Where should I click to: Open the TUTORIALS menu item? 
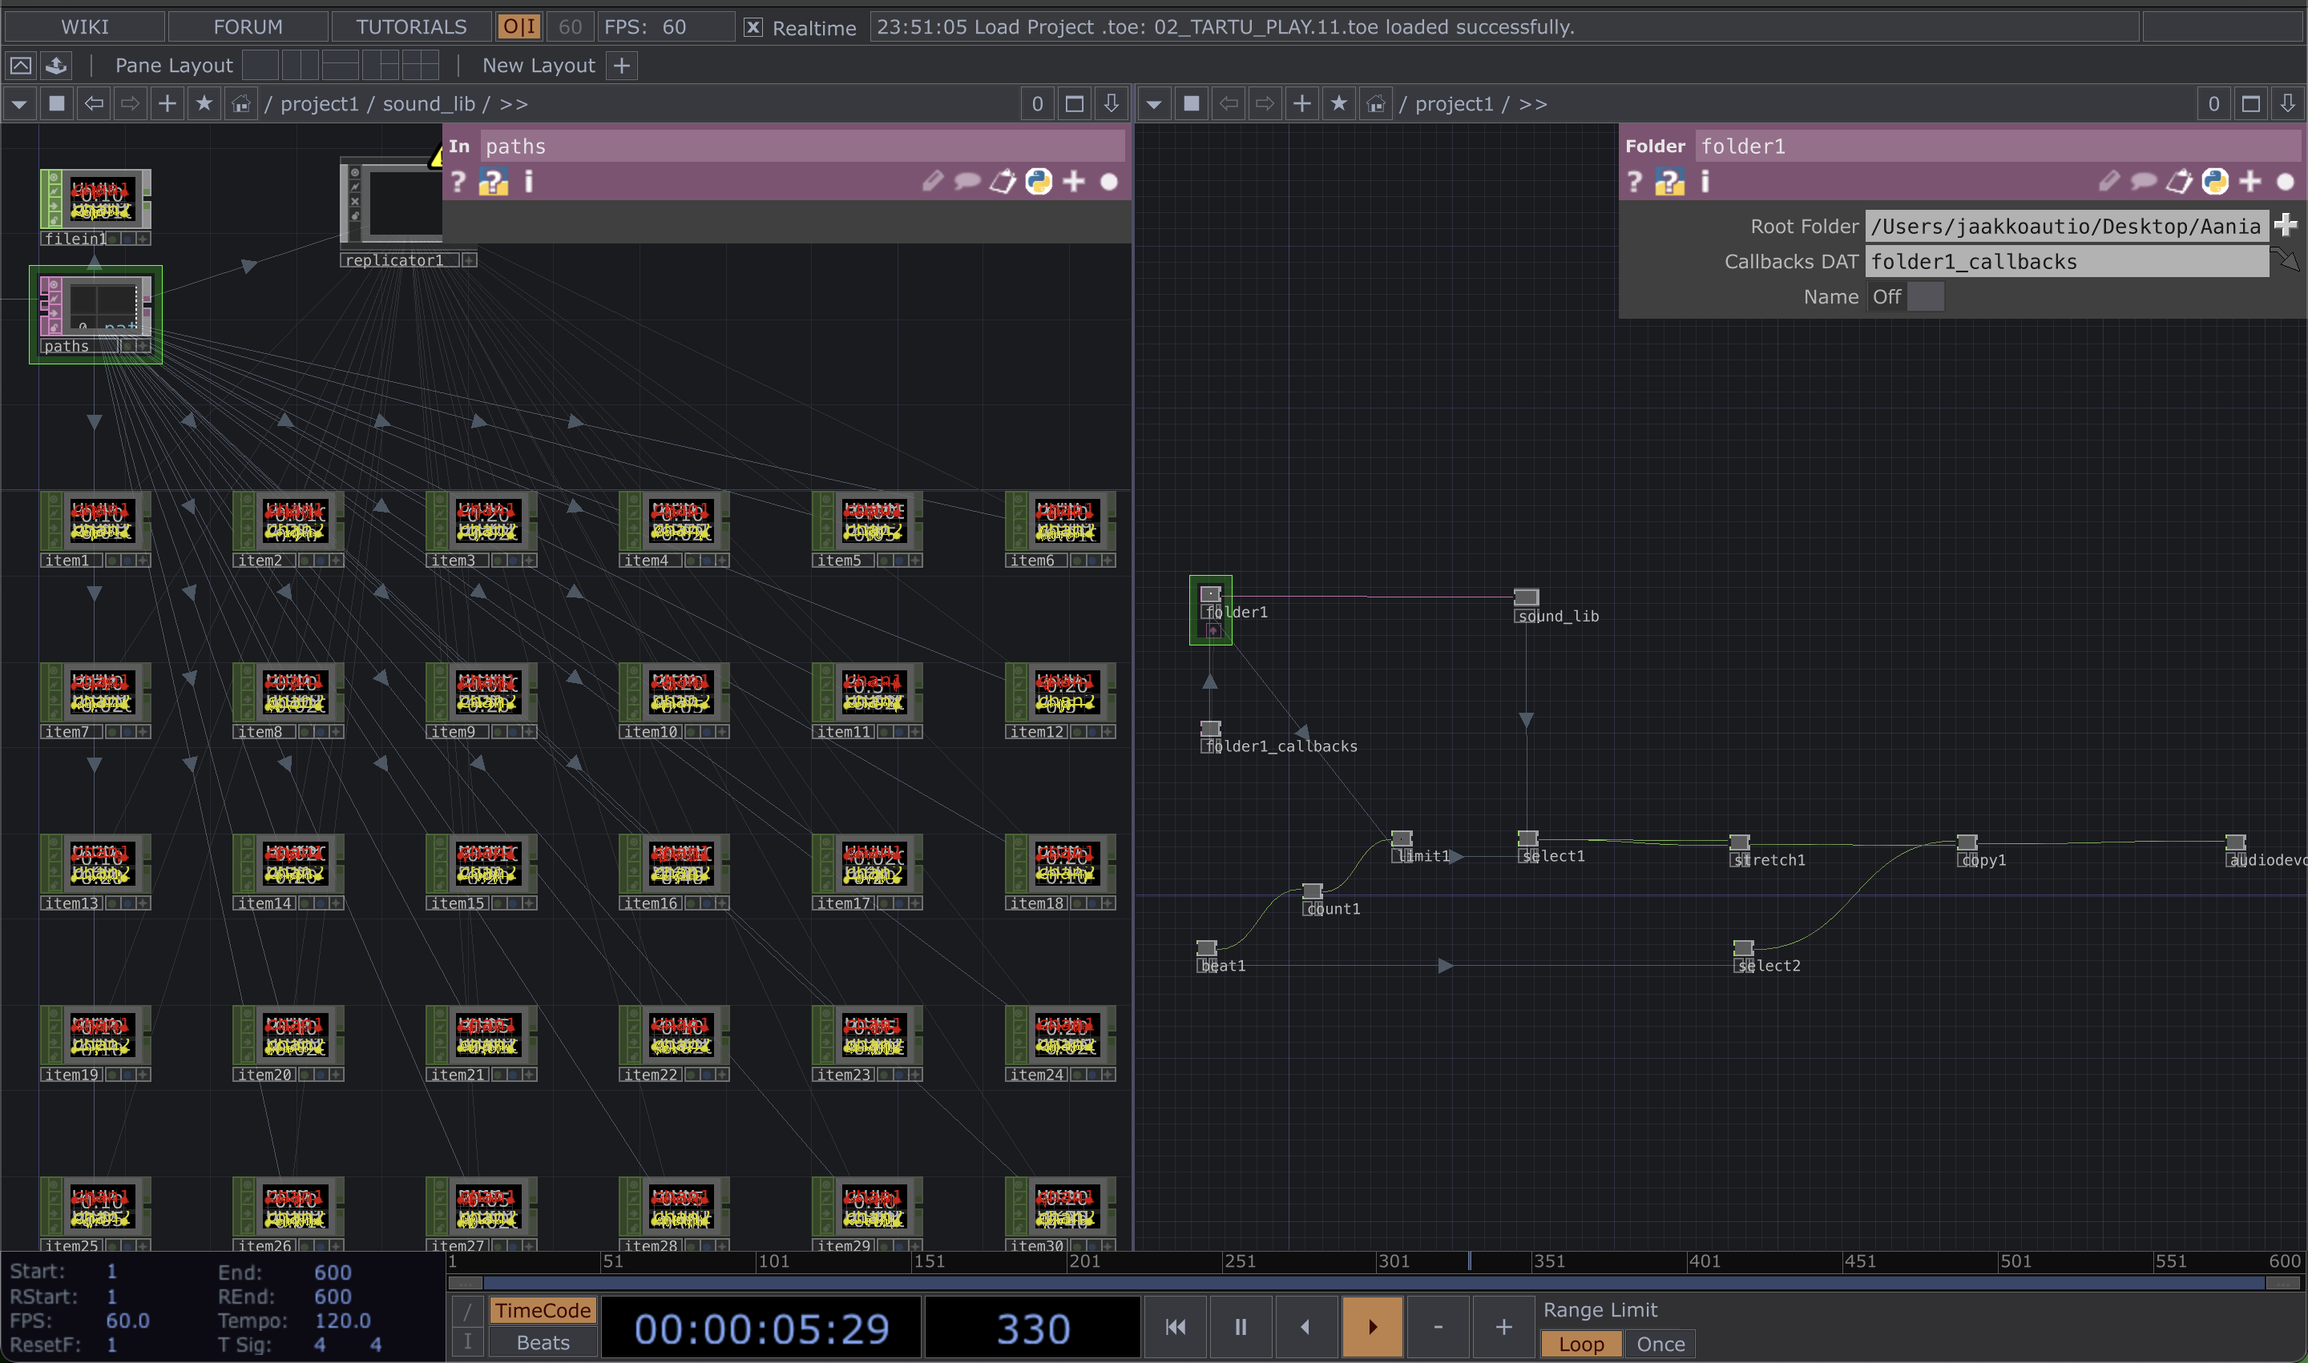coord(411,26)
